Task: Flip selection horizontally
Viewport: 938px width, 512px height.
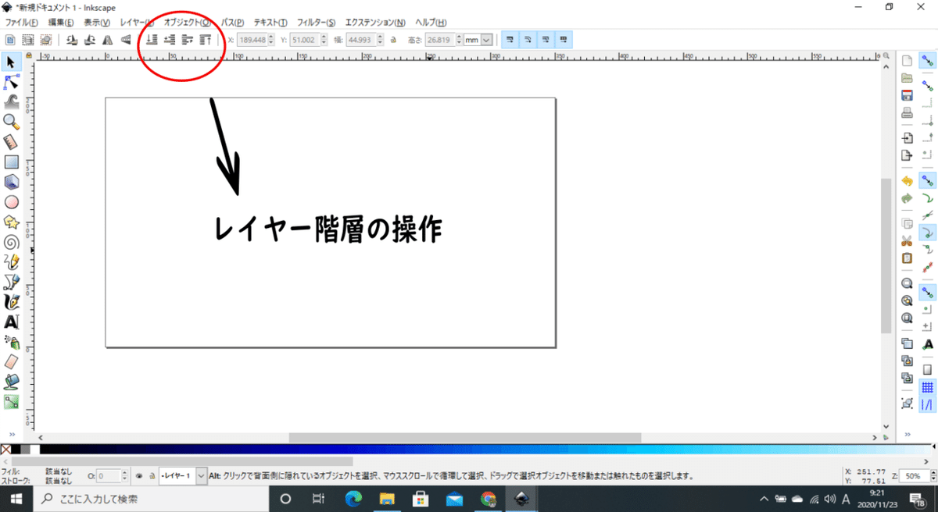Action: click(x=108, y=39)
